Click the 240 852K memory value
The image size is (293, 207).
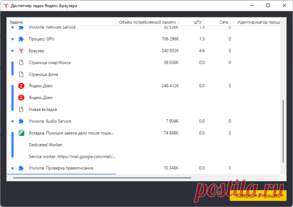170,51
